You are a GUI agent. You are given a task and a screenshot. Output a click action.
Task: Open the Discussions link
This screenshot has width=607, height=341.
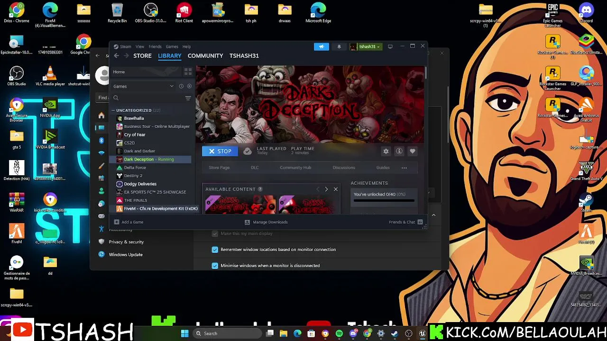[344, 168]
